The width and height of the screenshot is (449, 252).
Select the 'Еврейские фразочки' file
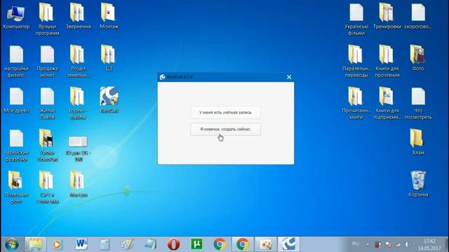16,146
